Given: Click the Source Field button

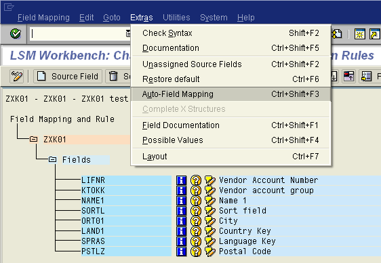Looking at the screenshot, I should pos(68,76).
